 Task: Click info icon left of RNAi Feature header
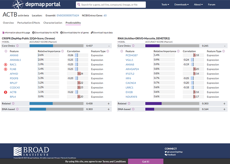[x=122, y=51]
